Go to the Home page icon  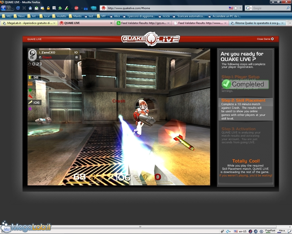(30, 8)
